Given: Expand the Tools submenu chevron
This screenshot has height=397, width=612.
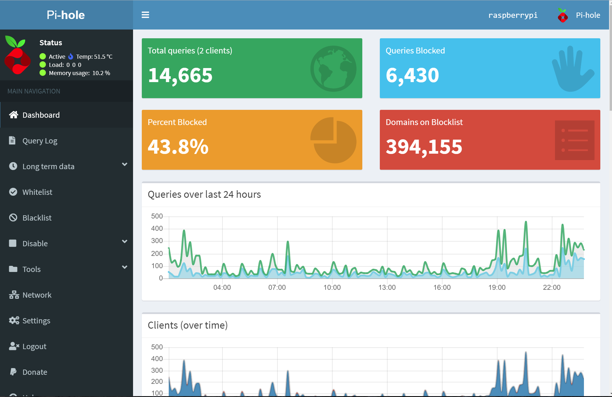Looking at the screenshot, I should point(125,267).
